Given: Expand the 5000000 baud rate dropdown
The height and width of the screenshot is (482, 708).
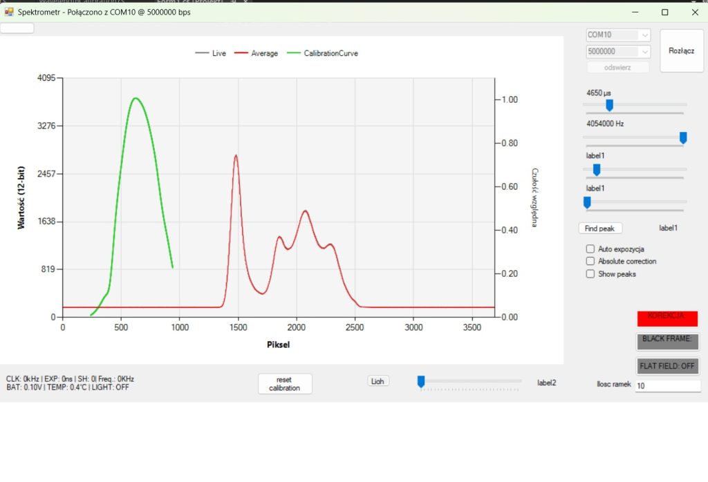Looking at the screenshot, I should coord(644,52).
